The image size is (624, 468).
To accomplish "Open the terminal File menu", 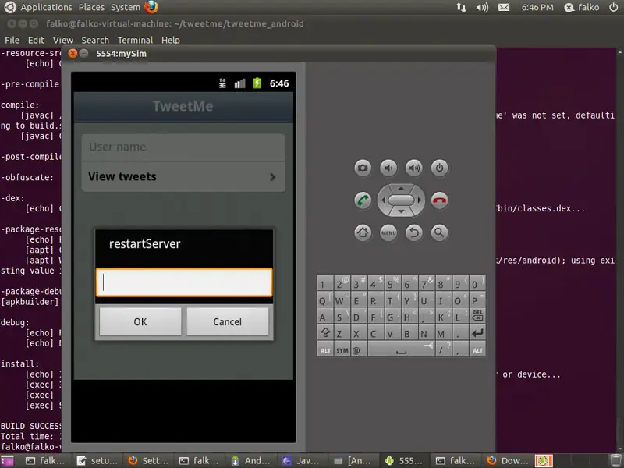I will (12, 41).
